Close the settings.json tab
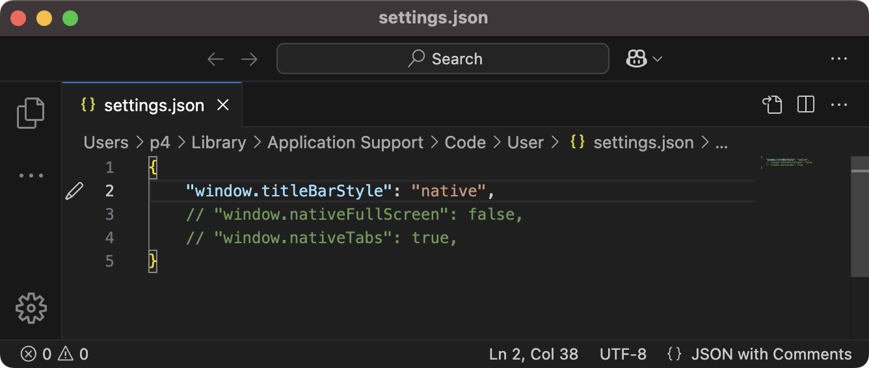Image resolution: width=869 pixels, height=368 pixels. tap(223, 105)
